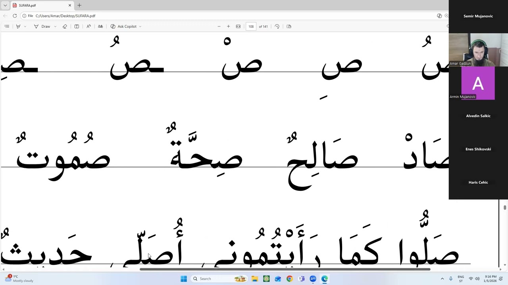Click the File site info icon
This screenshot has width=508, height=285.
pyautogui.click(x=27, y=16)
